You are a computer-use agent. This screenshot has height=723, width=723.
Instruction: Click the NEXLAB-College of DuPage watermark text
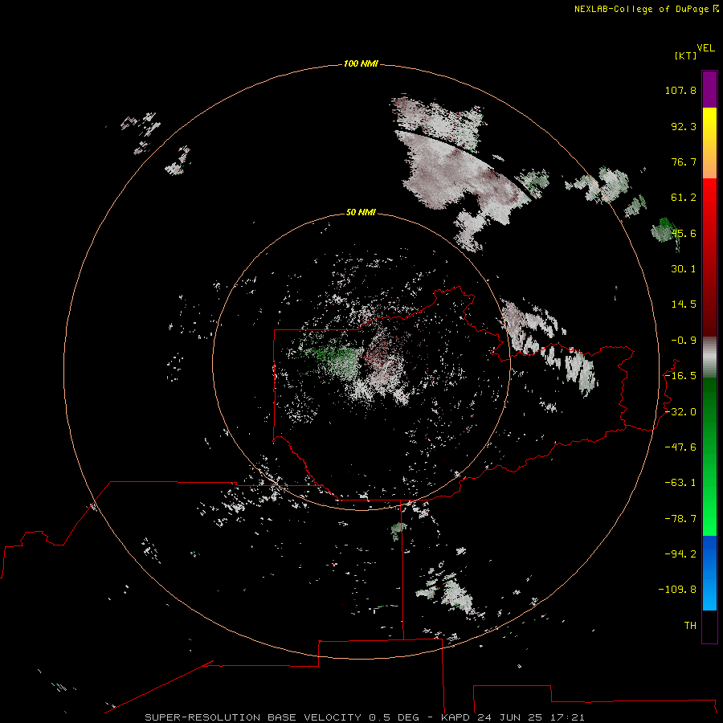[641, 9]
